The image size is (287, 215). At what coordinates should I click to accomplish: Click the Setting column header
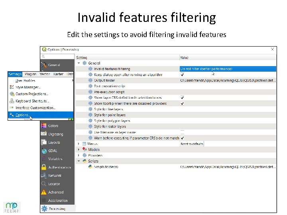pyautogui.click(x=128, y=57)
